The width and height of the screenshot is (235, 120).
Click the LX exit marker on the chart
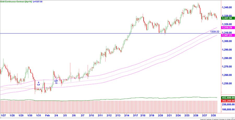point(38,85)
